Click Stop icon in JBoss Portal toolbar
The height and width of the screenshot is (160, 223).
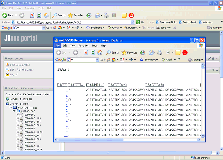coord(32,15)
